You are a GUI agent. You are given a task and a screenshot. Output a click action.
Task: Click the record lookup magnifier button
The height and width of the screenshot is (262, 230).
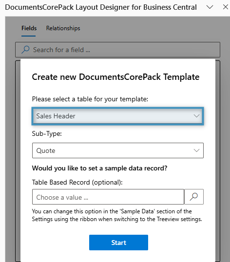(194, 197)
